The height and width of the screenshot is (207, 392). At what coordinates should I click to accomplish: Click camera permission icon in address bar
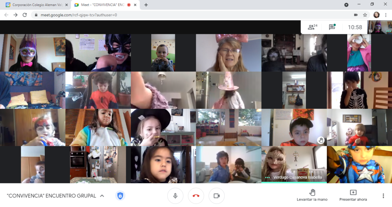356,15
